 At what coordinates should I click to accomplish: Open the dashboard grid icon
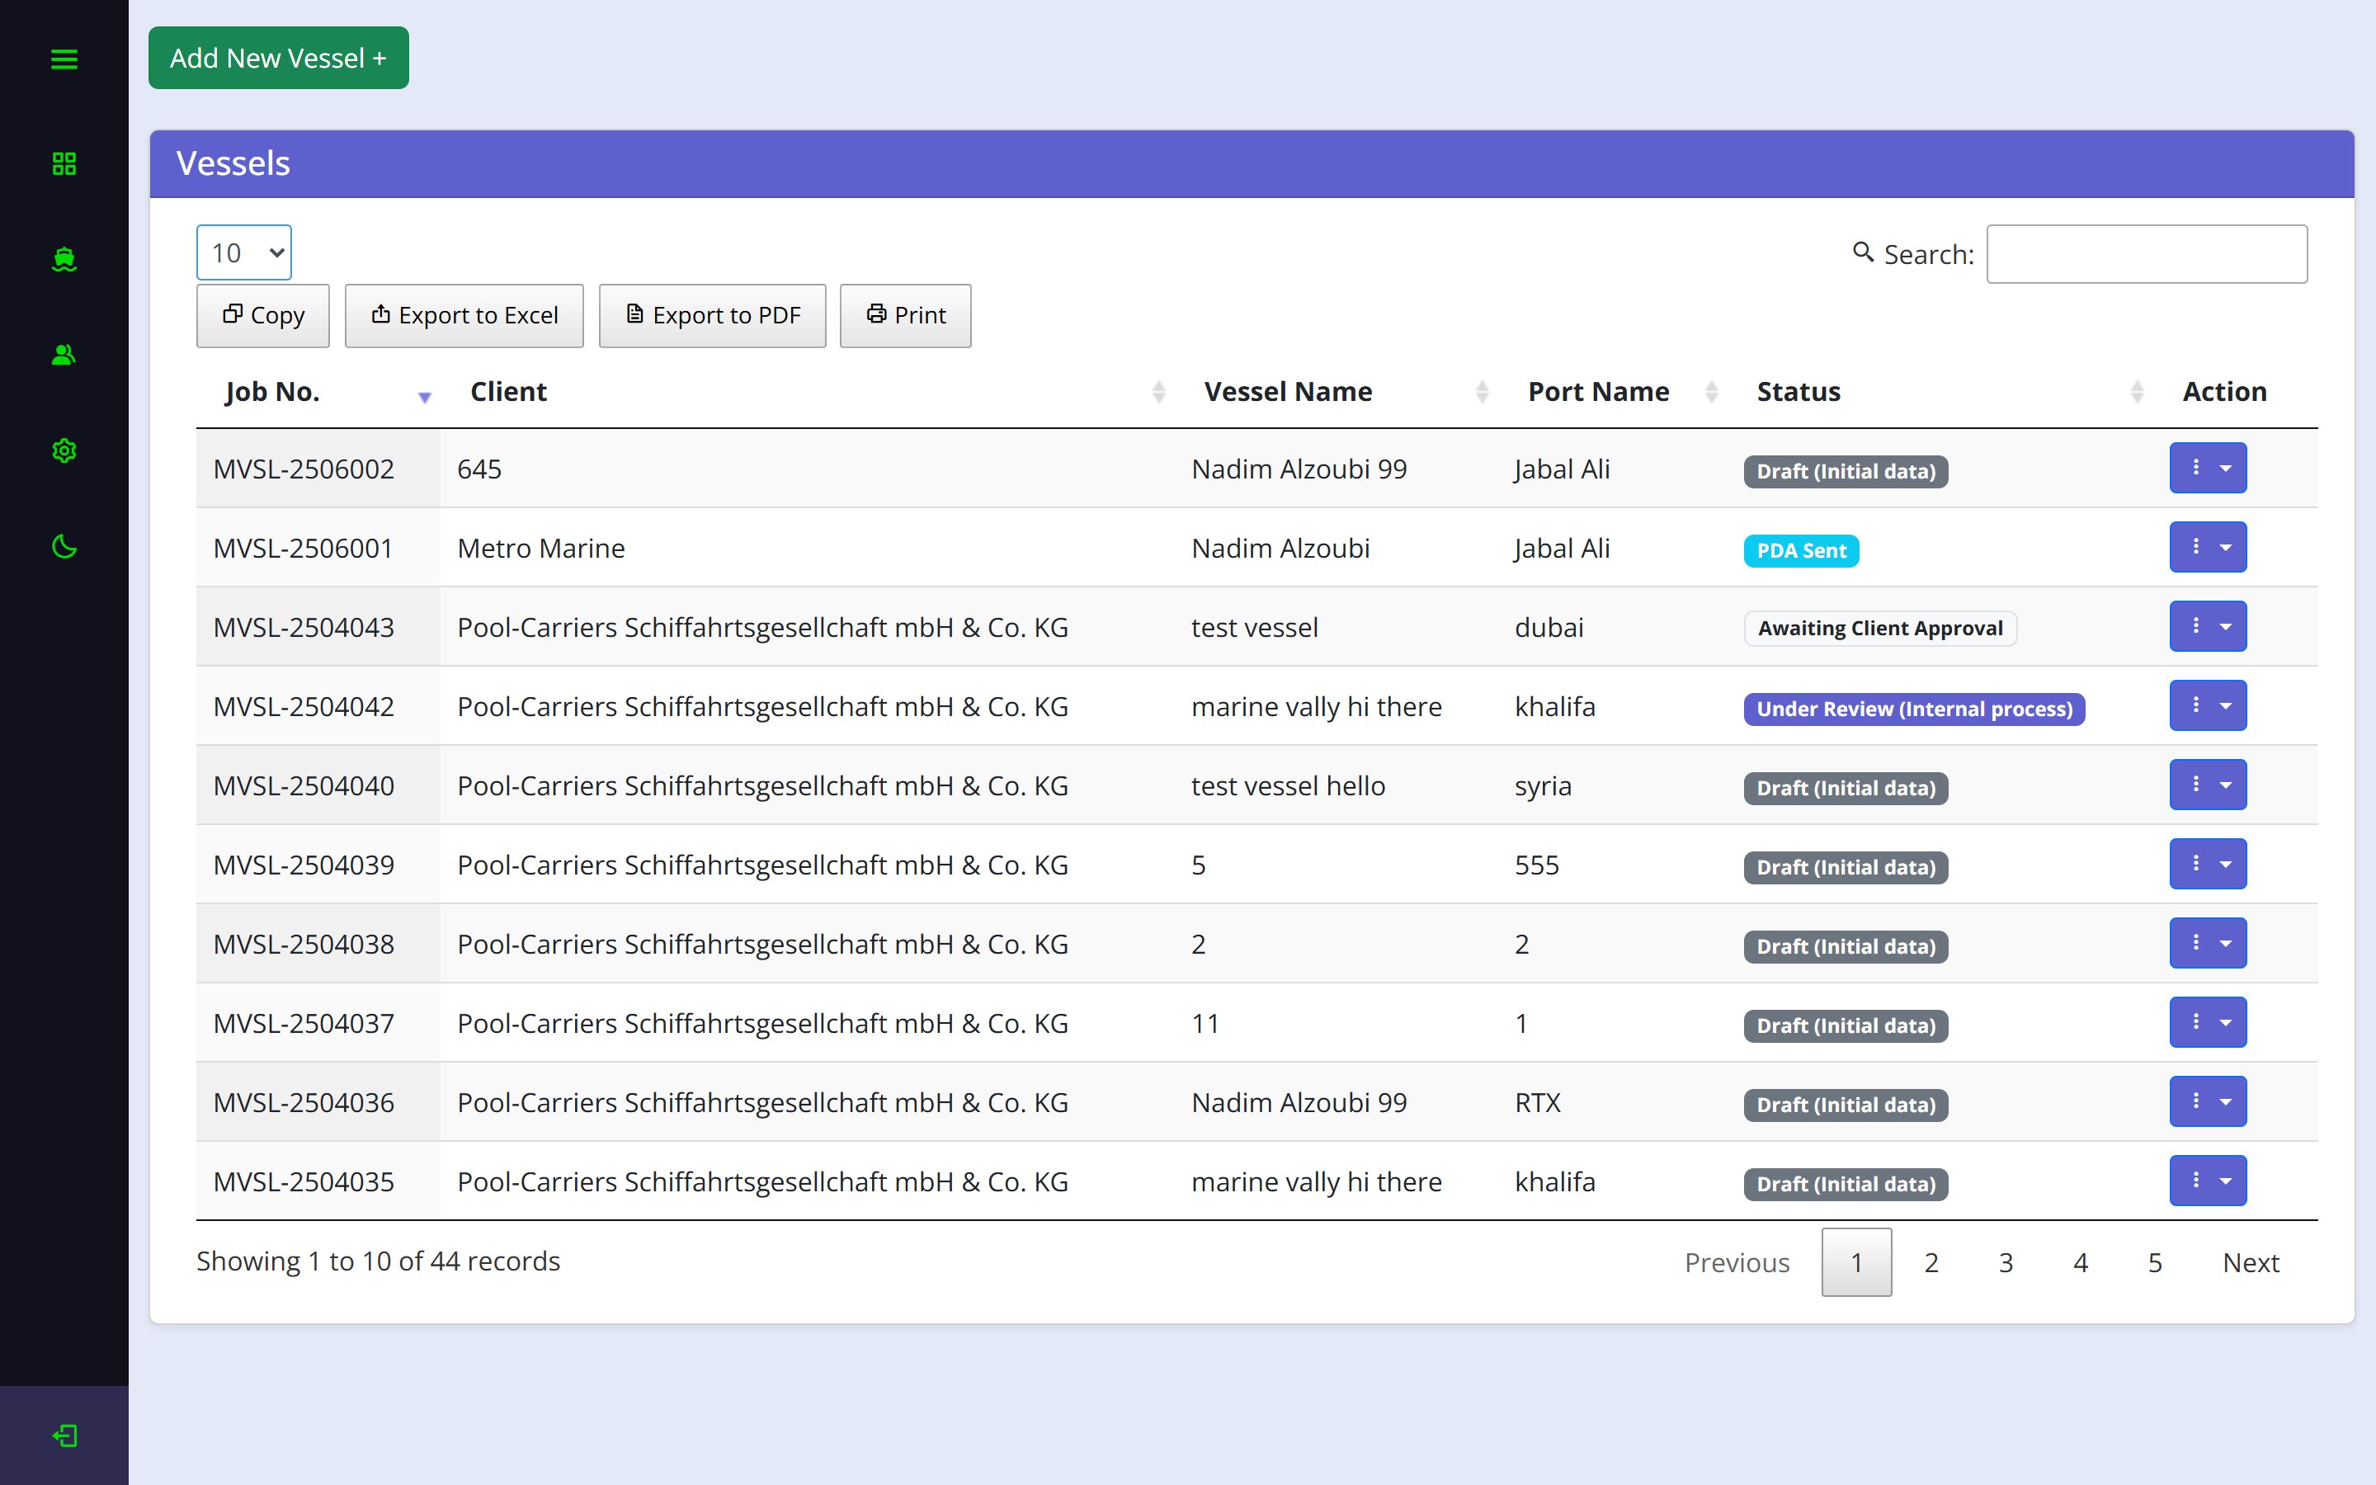point(64,163)
